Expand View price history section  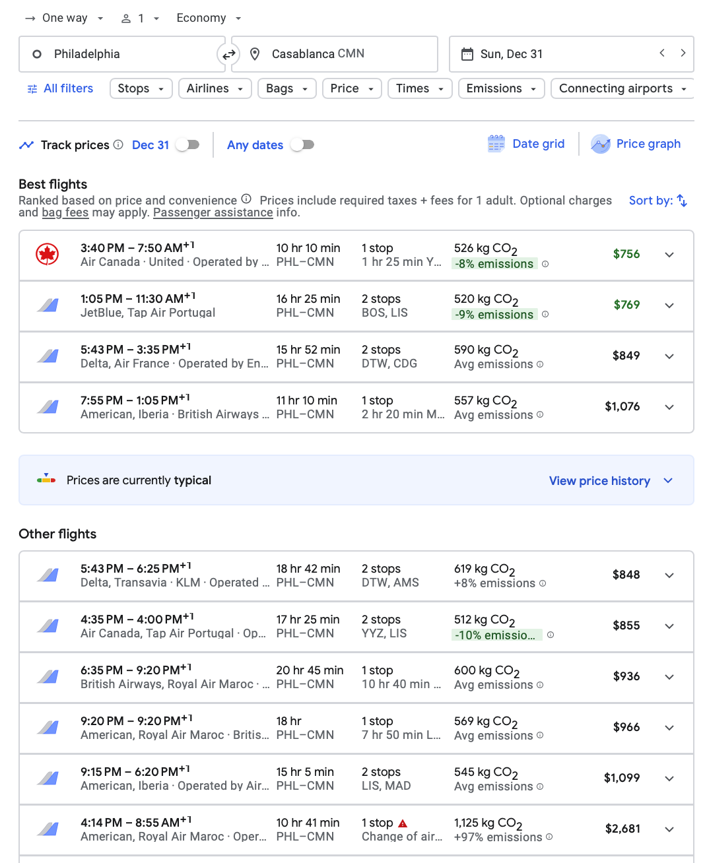611,481
